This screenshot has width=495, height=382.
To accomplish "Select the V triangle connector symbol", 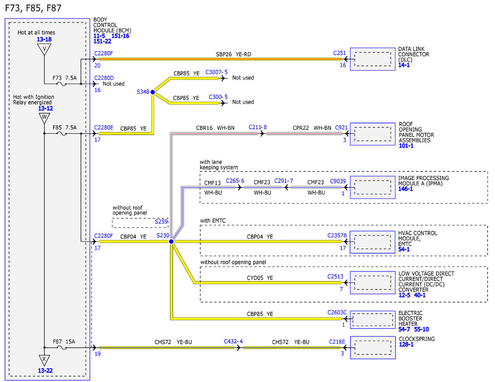I will click(x=44, y=50).
